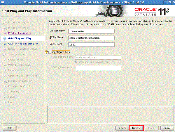Enable the Configure GNS checkbox
This screenshot has height=132, width=175.
coord(50,52)
